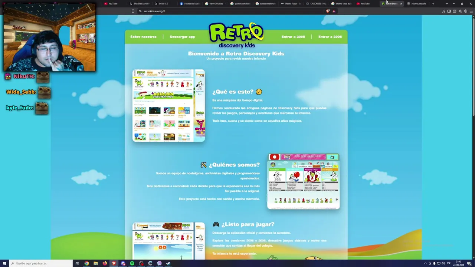Viewport: 475px width, 267px height.
Task: Open the Descargar app link
Action: point(182,37)
